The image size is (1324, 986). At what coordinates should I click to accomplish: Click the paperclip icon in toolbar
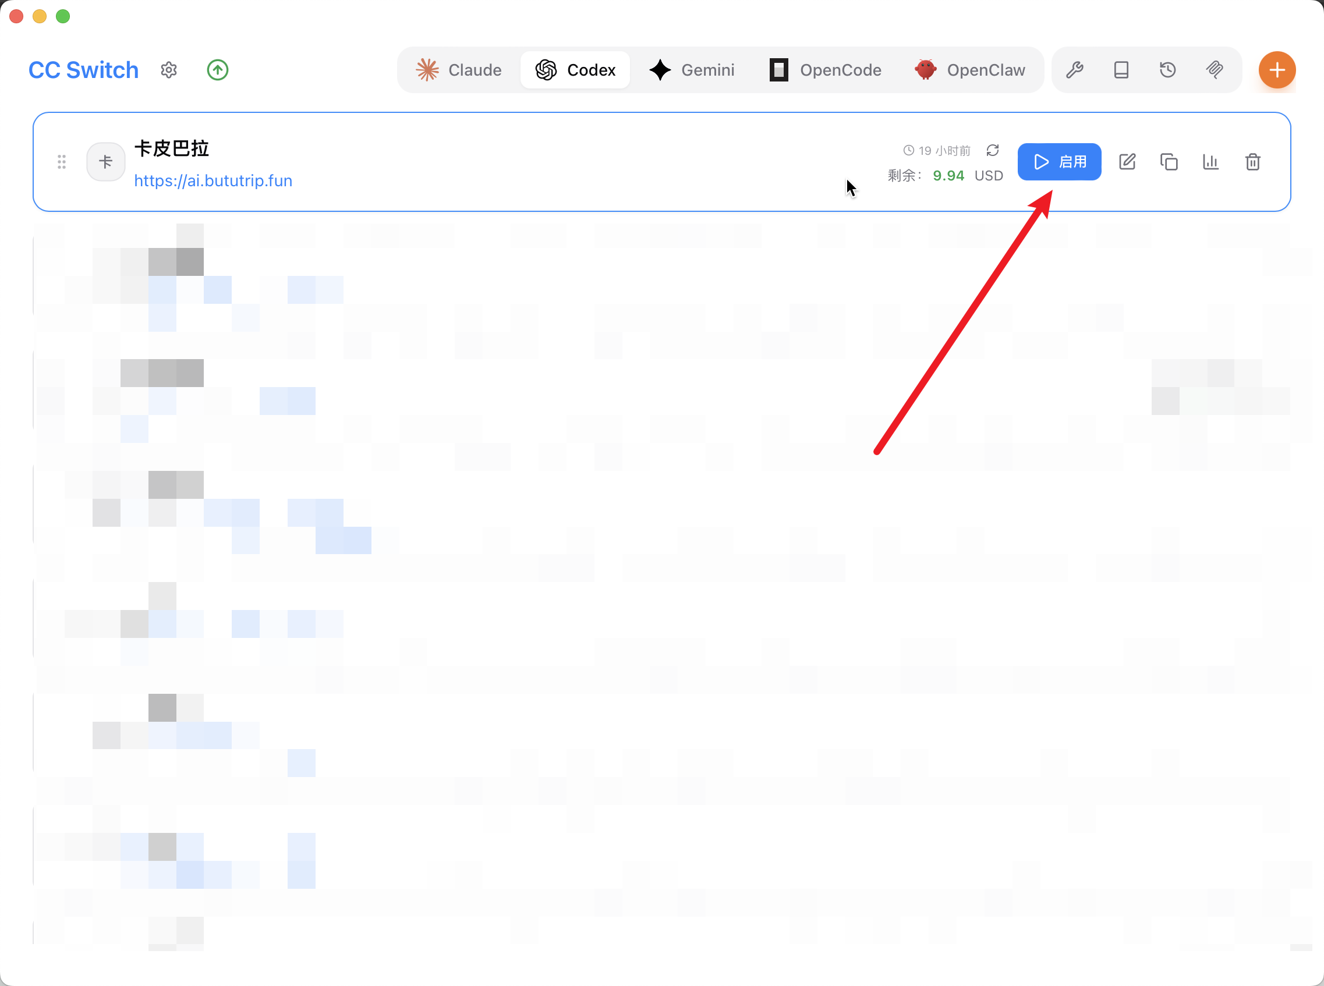(1214, 70)
